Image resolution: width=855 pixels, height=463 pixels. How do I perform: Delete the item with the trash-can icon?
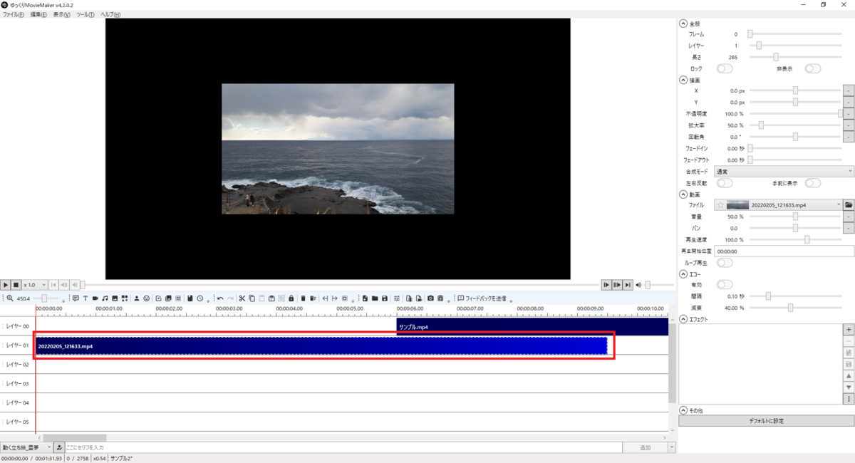303,298
